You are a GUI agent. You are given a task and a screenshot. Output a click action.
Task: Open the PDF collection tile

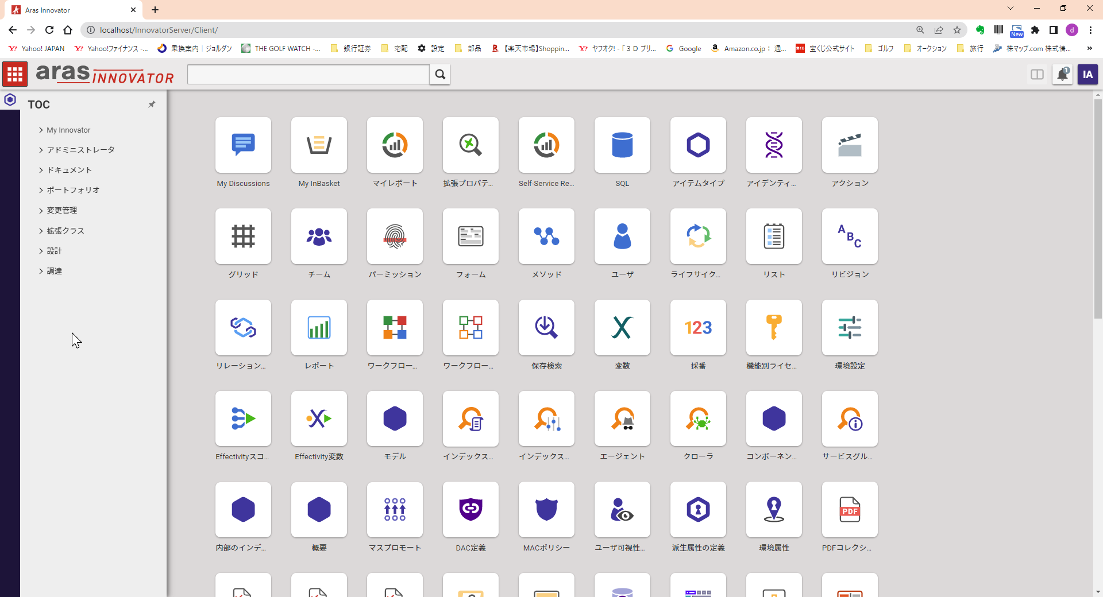click(850, 510)
